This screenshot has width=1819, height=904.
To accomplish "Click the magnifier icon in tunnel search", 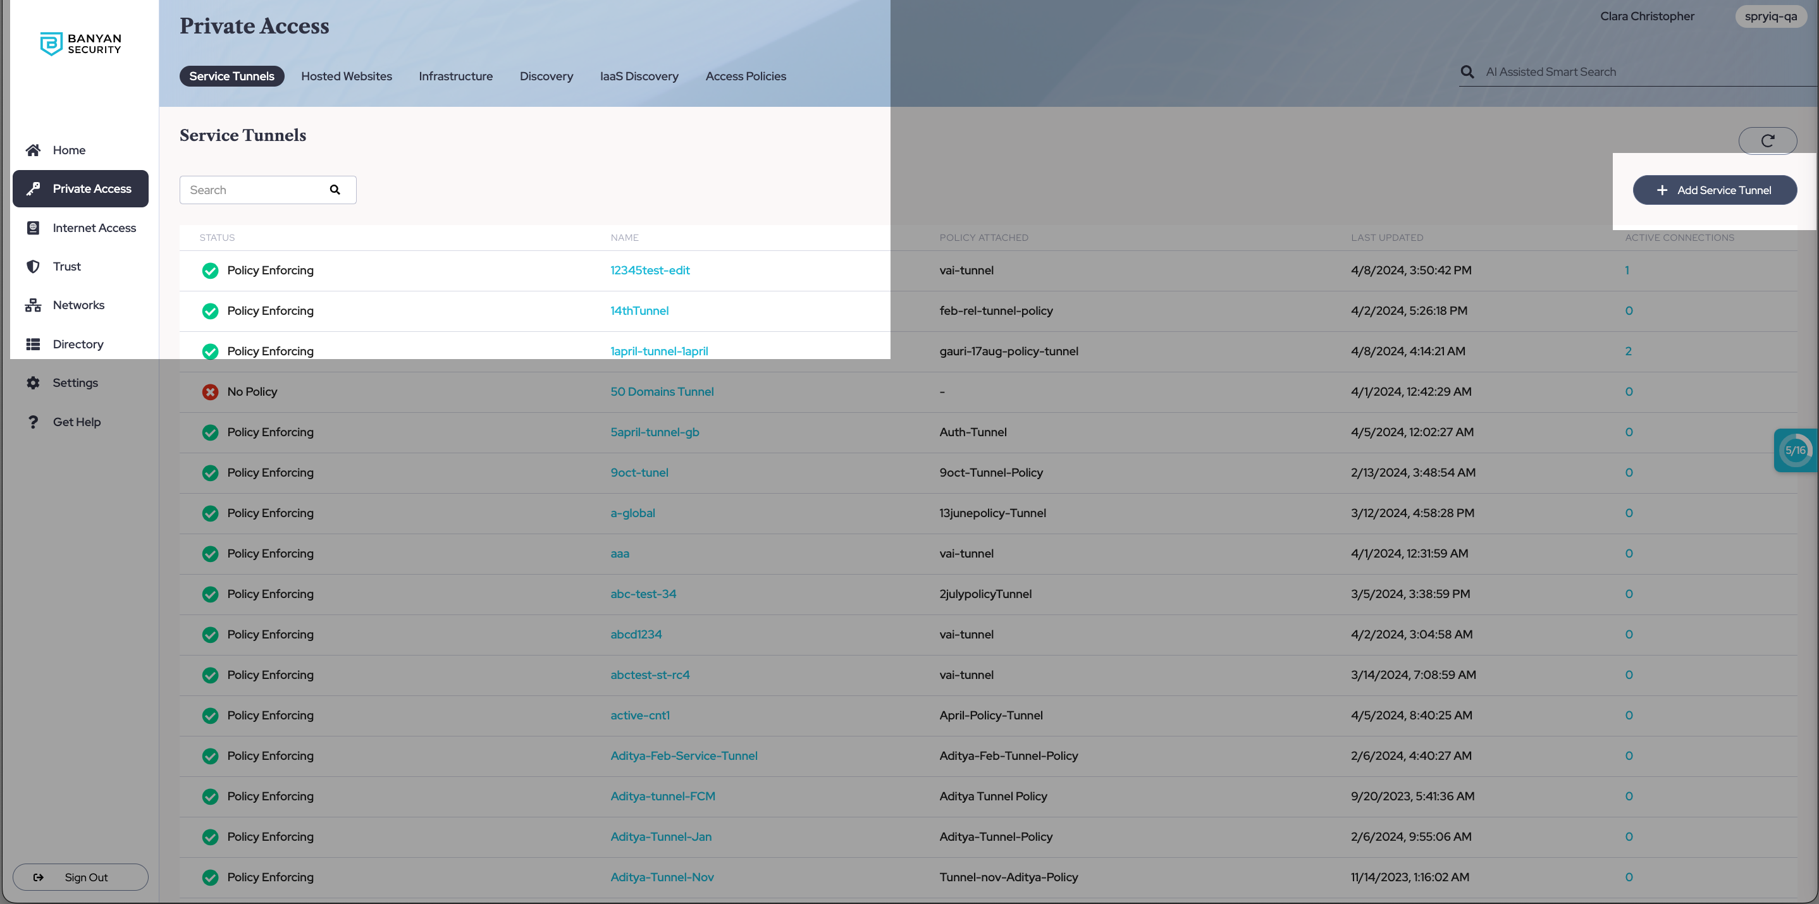I will [335, 190].
